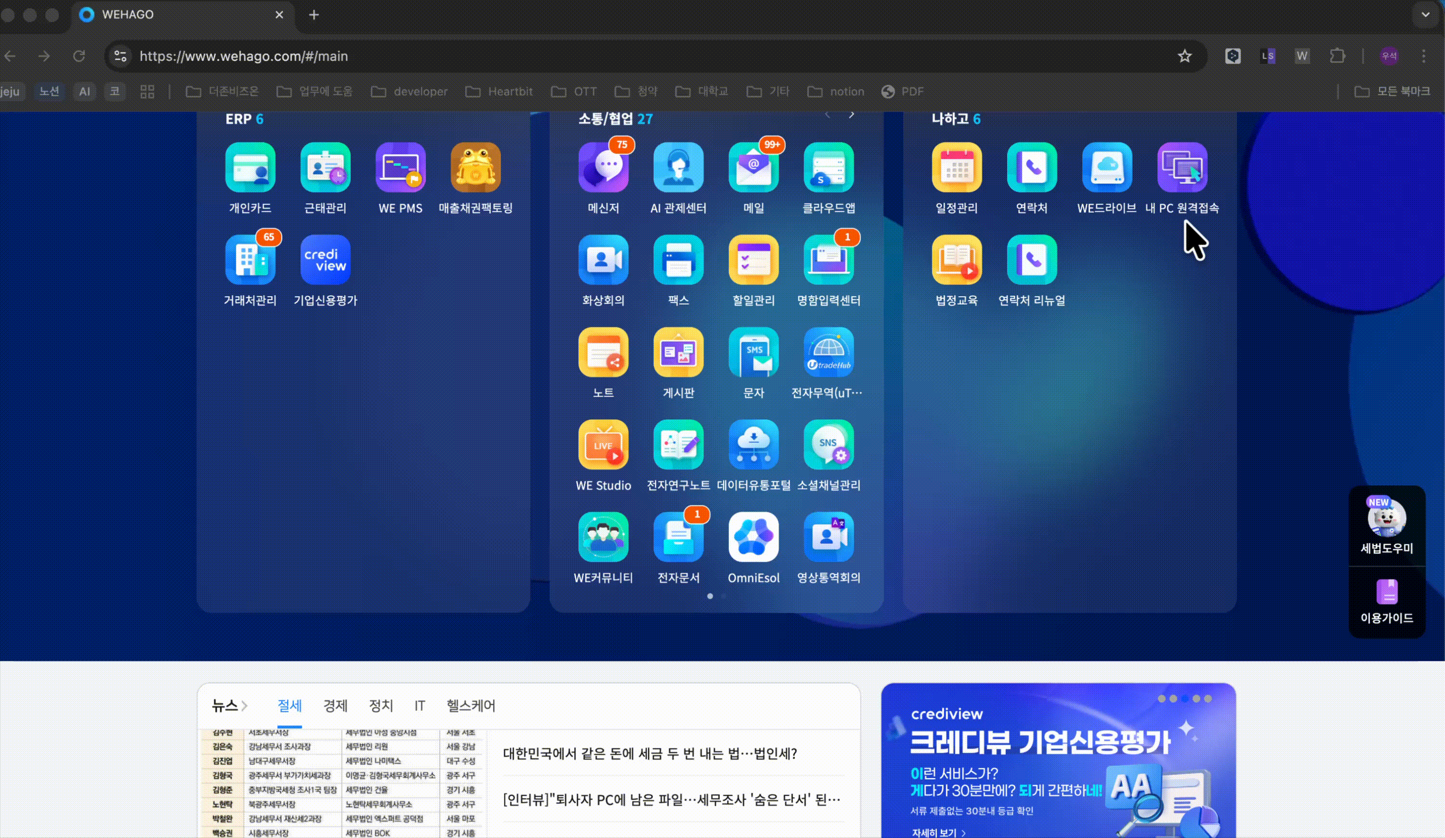Viewport: 1445px width, 838px height.
Task: Switch to the 경제 news tab
Action: tap(335, 706)
